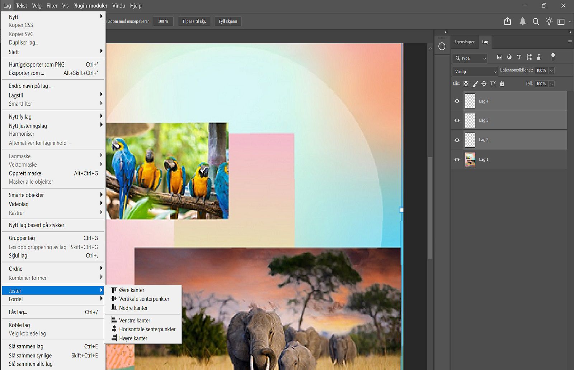Screen dimensions: 574x370
Task: Expand the Nytt justeringslag submenu
Action: point(53,126)
